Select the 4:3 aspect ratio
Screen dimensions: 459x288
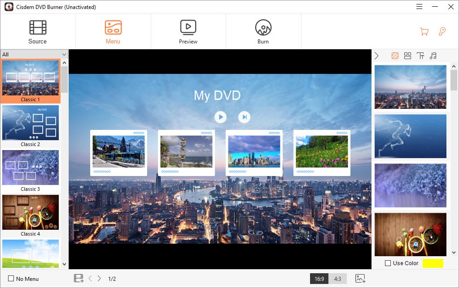337,279
